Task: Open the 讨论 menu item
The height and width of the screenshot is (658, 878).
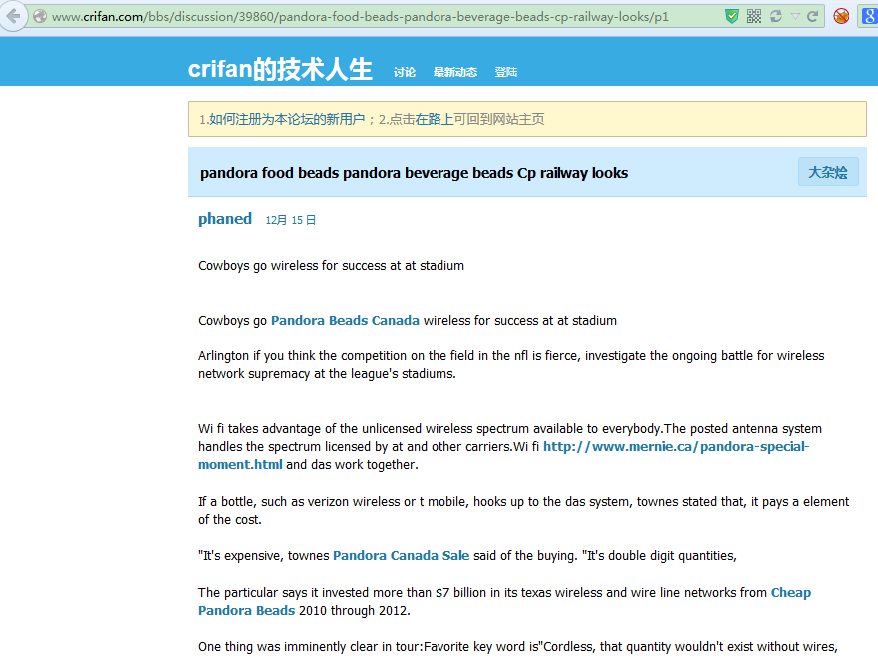Action: [x=405, y=72]
